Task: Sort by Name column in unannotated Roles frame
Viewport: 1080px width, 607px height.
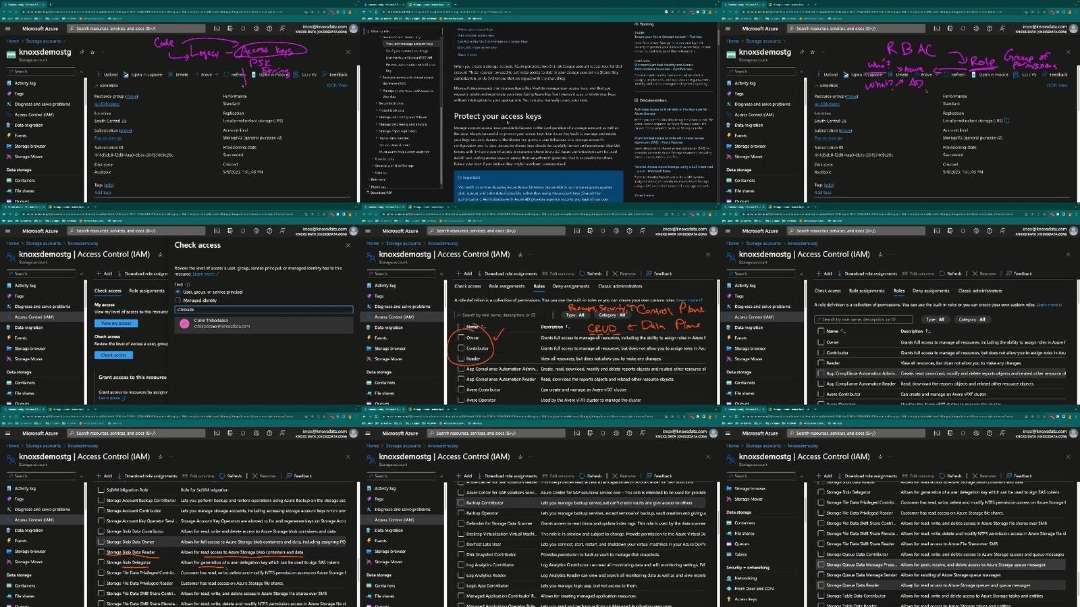Action: click(836, 331)
